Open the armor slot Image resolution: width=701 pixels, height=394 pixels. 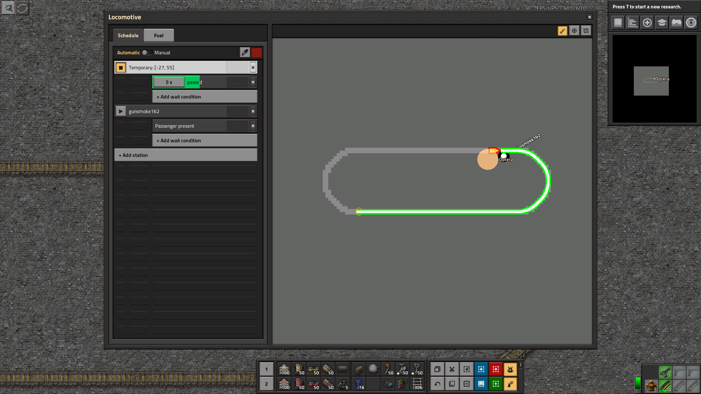(x=651, y=386)
